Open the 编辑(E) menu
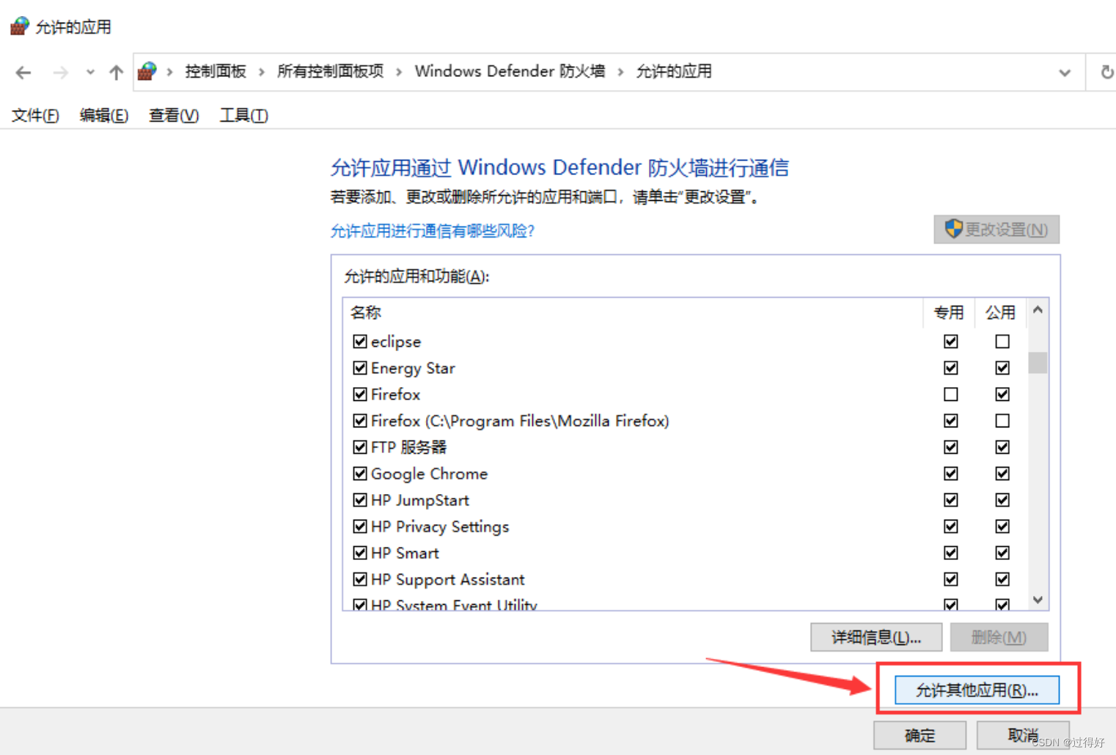 (104, 115)
